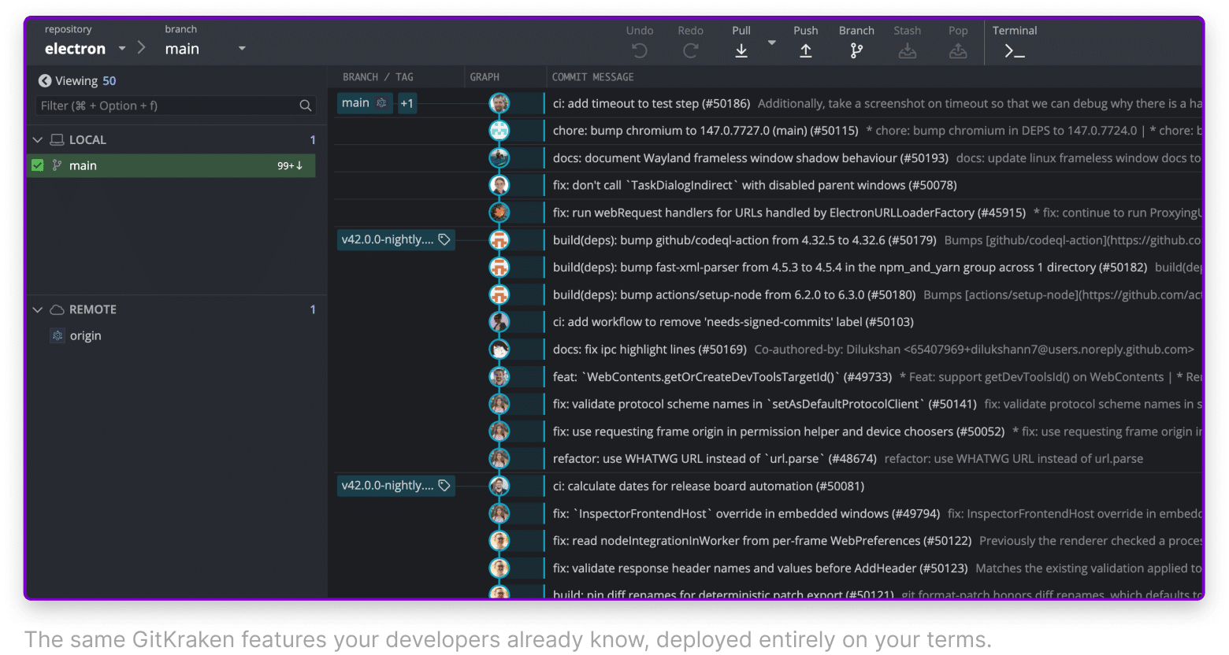Open the branch main dropdown
Screen dimensions: 1229x655
click(242, 49)
